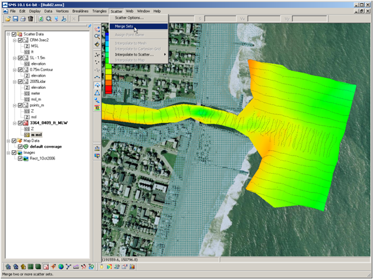This screenshot has height=279, width=373.
Task: Collapse the points_m tree node
Action: pos(15,105)
